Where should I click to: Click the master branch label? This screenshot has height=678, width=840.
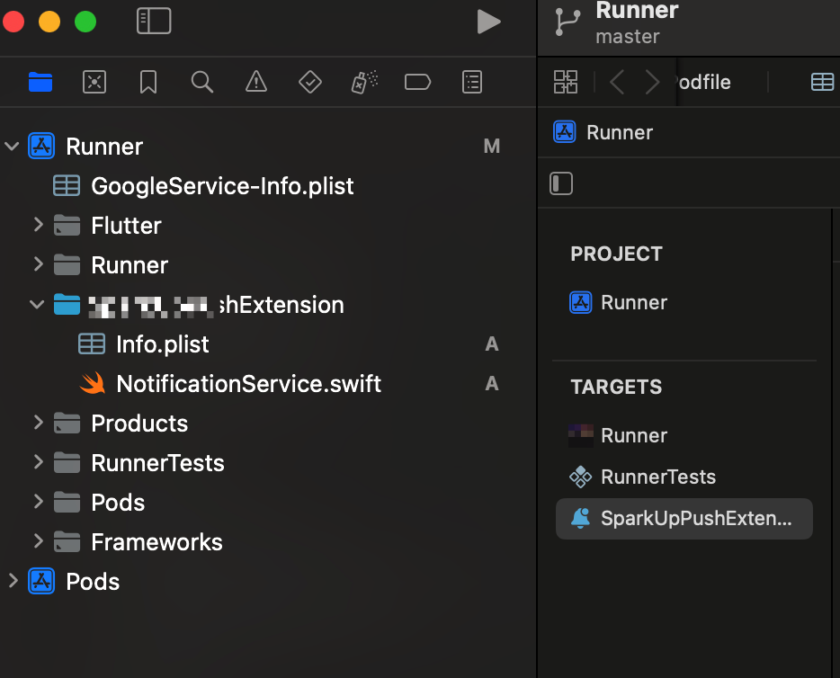[x=628, y=36]
